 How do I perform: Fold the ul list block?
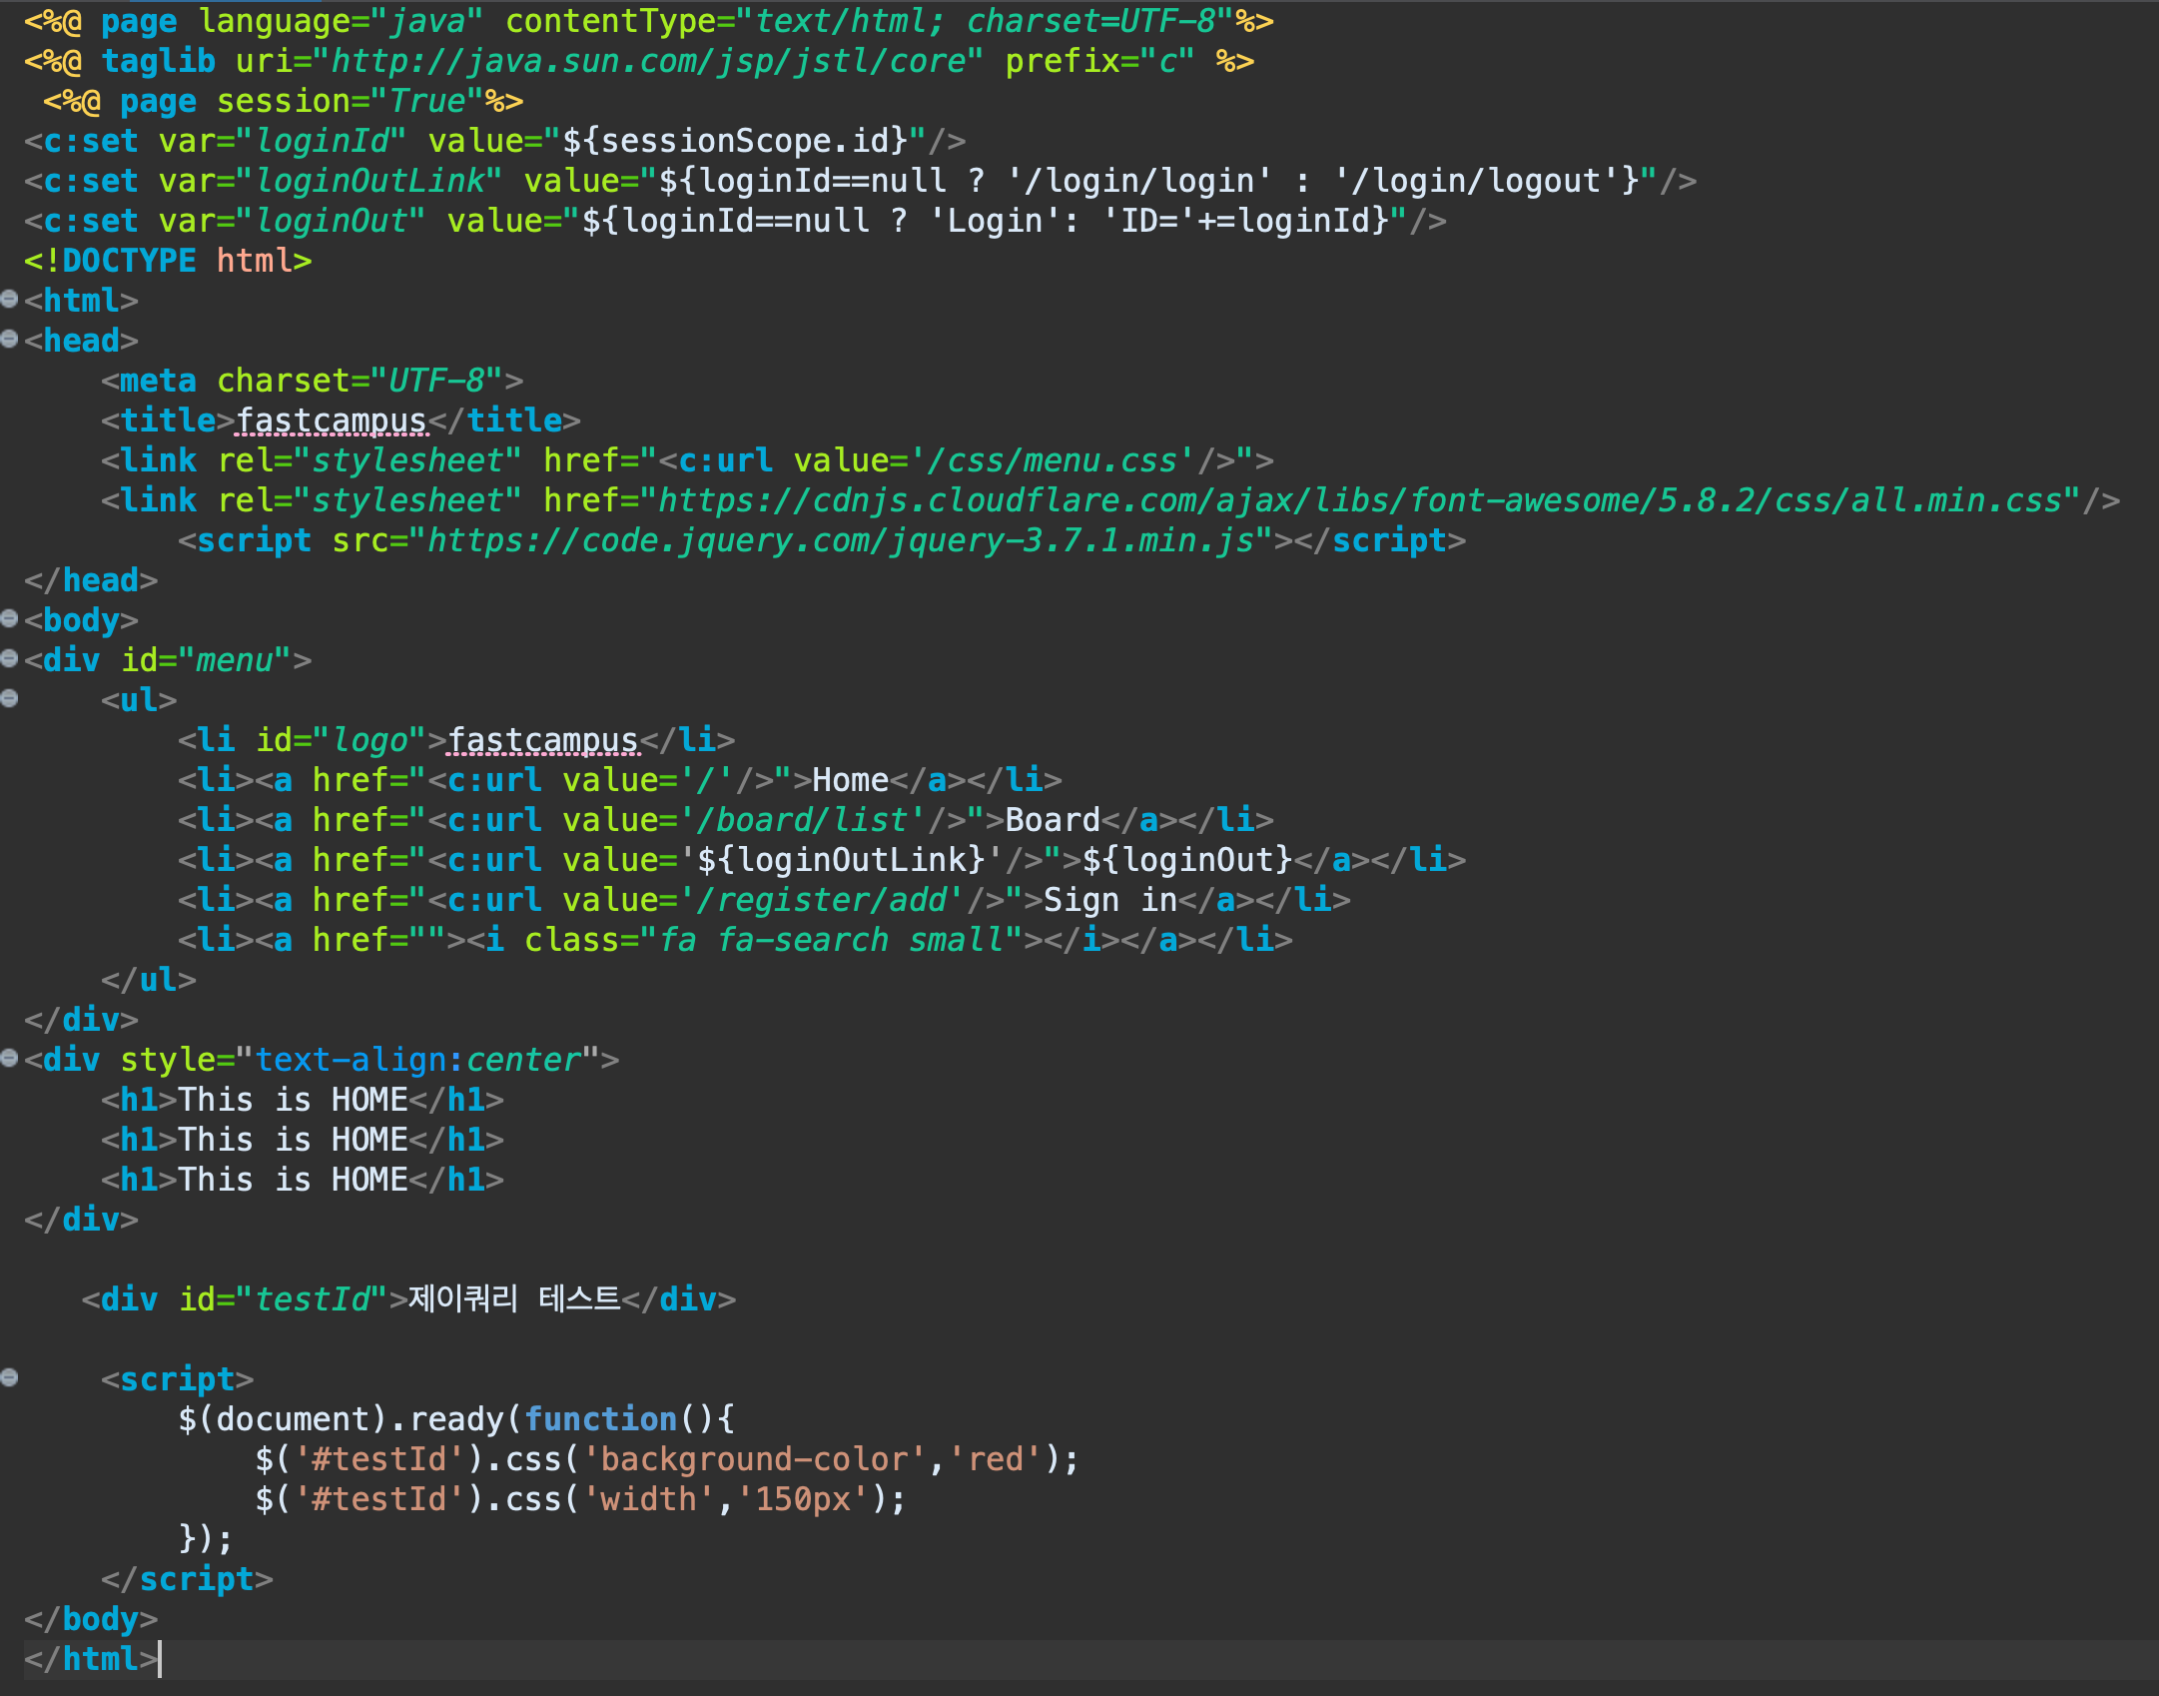point(9,698)
